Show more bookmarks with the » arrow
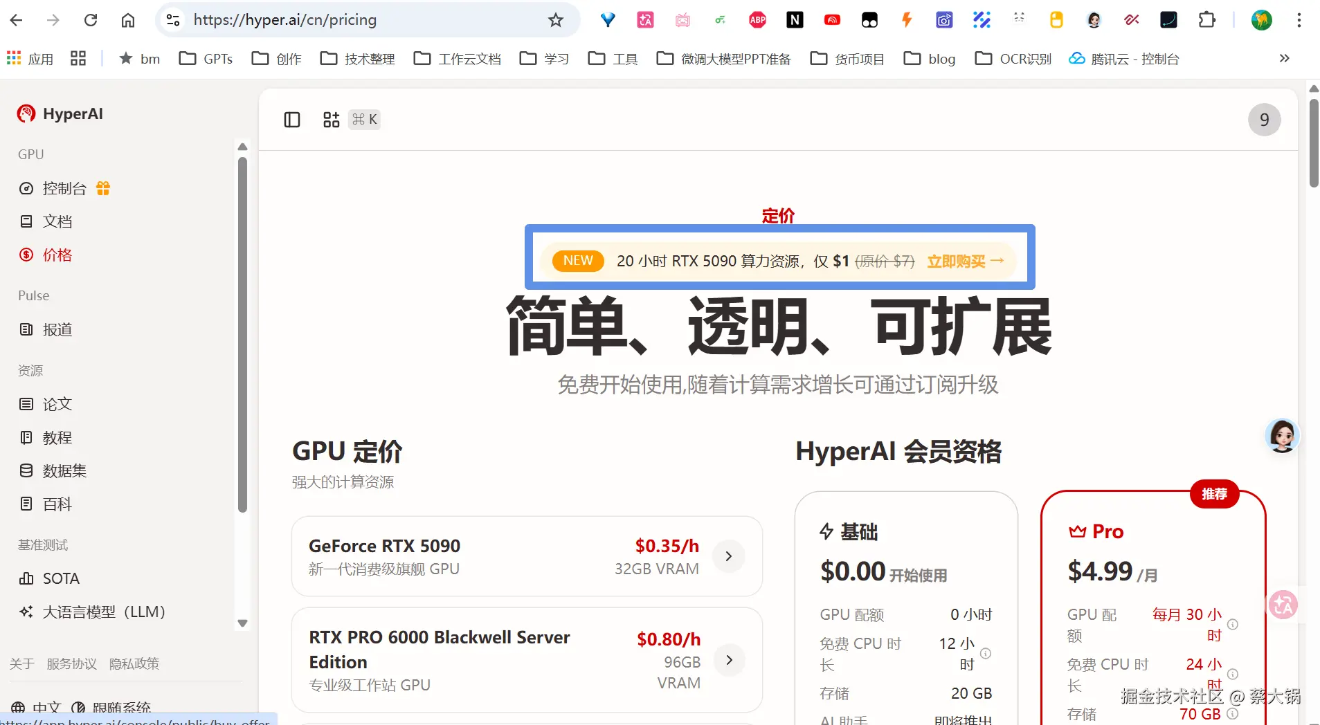The image size is (1320, 725). click(1285, 59)
